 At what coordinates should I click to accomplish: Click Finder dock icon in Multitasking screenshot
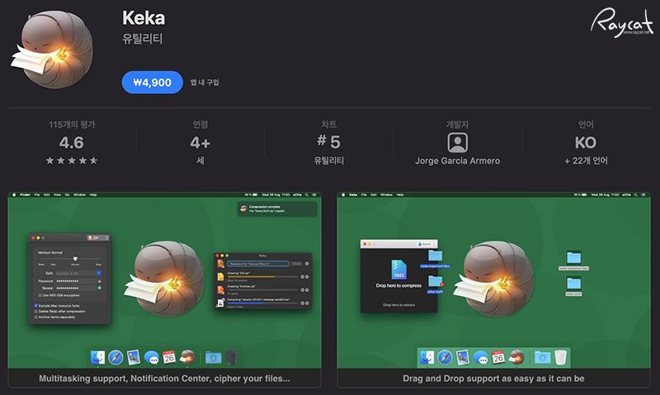(98, 358)
